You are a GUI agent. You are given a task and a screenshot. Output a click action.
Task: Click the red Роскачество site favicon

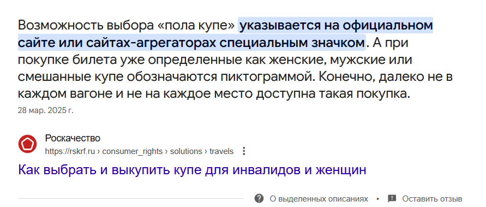click(x=28, y=144)
